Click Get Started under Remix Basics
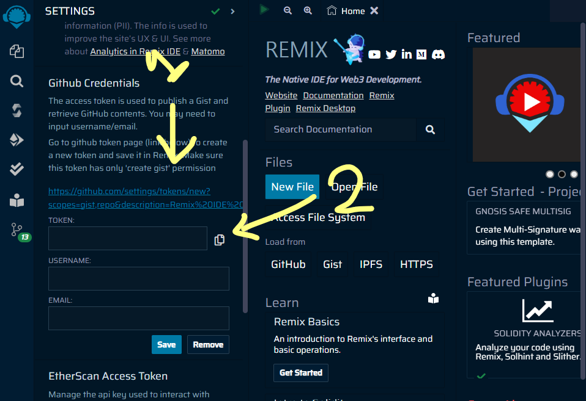 301,373
